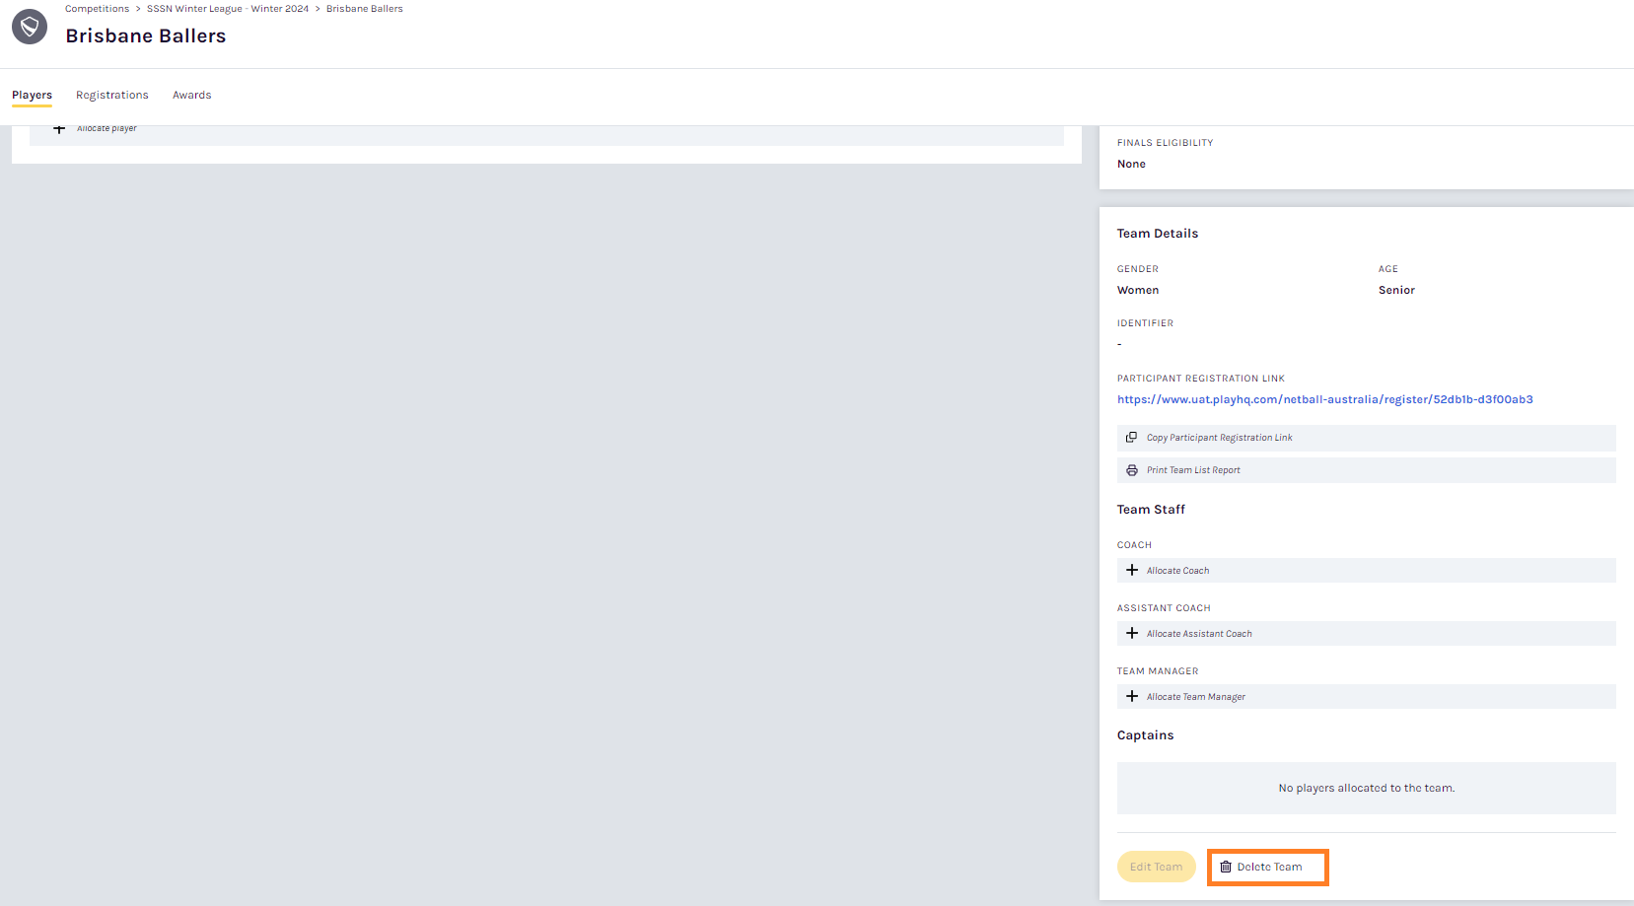Switch to the Registrations tab

(112, 96)
